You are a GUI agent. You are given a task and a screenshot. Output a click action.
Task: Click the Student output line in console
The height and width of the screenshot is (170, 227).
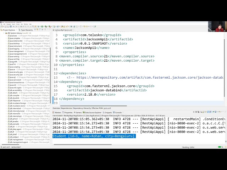[94, 136]
